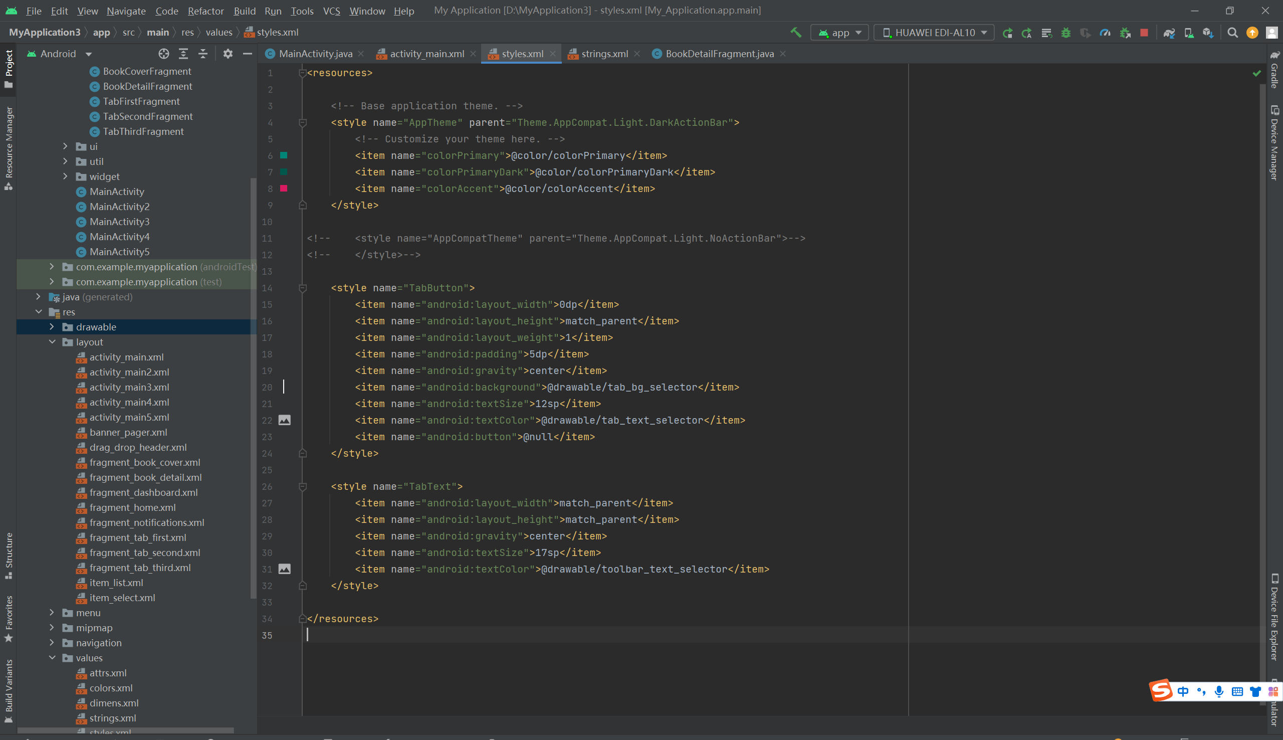Open the Refactor menu

pos(205,10)
